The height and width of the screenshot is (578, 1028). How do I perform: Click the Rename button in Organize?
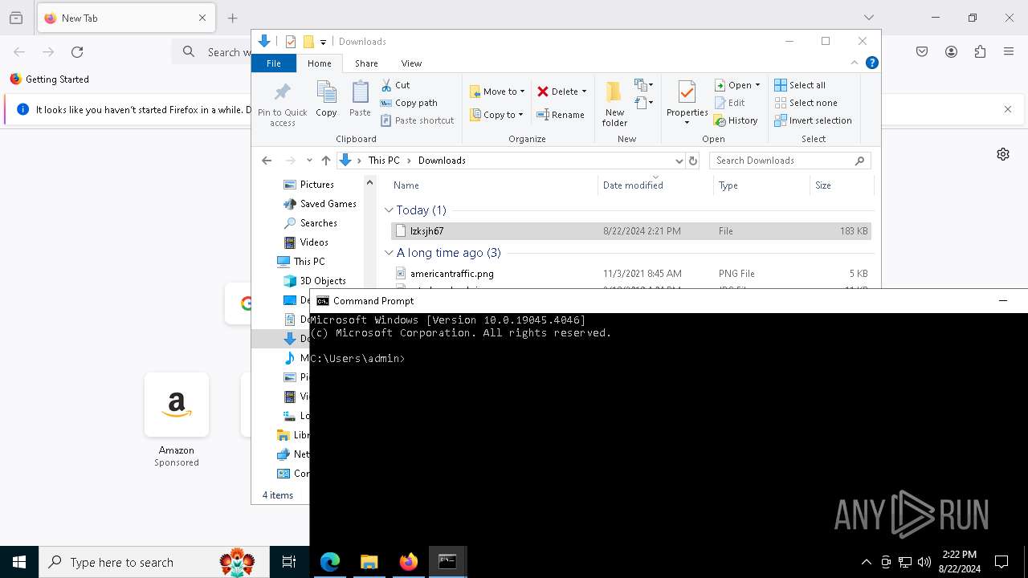(561, 115)
